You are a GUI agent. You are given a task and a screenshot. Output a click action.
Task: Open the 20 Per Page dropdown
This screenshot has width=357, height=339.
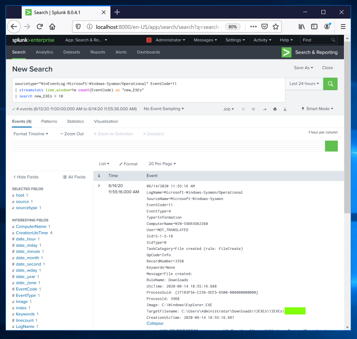(162, 164)
